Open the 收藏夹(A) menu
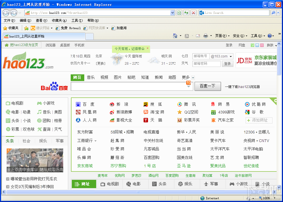 pyautogui.click(x=59, y=21)
